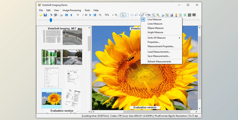Click thumbnail panel scroll up arrow
The image size is (238, 120).
[x=89, y=28]
